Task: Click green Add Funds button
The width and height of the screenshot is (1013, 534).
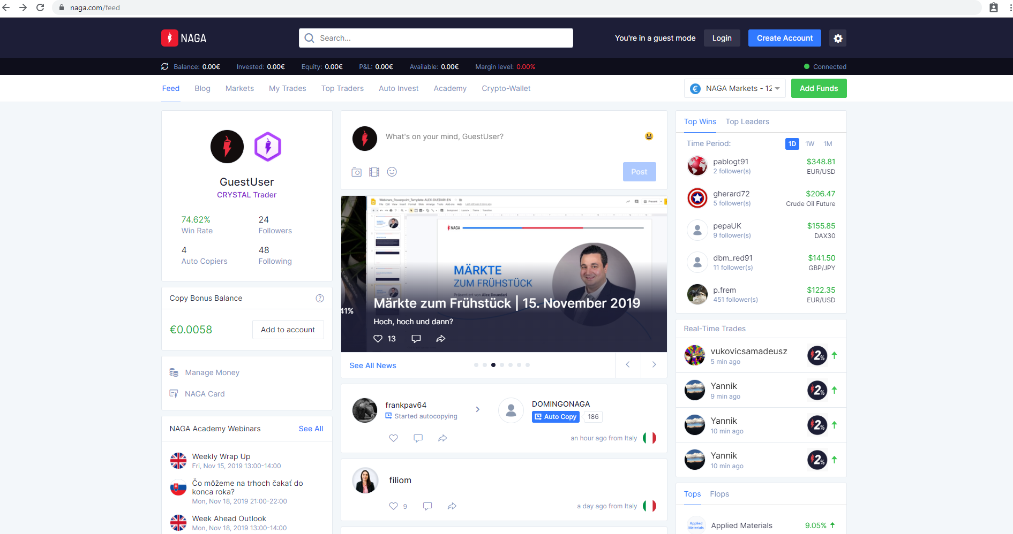Action: coord(819,88)
